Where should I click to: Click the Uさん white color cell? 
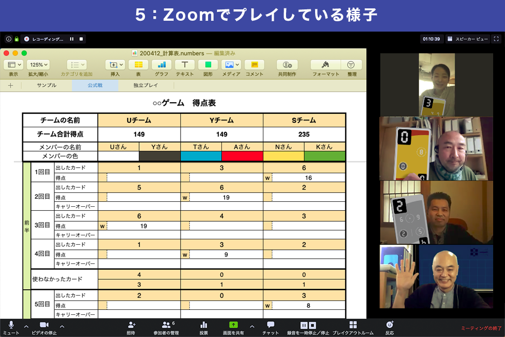[118, 156]
